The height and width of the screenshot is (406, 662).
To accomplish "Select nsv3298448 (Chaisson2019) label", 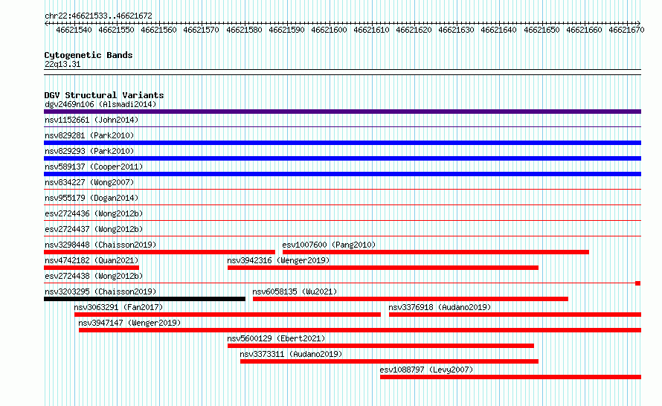I will point(100,245).
